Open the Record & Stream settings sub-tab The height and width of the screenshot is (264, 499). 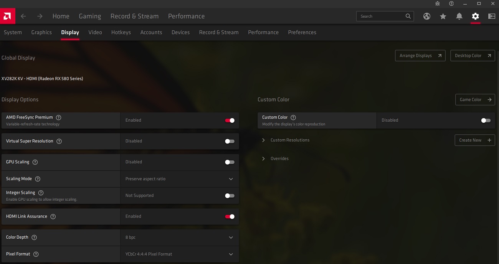click(x=219, y=32)
